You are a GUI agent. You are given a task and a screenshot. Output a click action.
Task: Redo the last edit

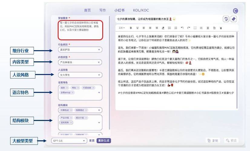(x=189, y=28)
